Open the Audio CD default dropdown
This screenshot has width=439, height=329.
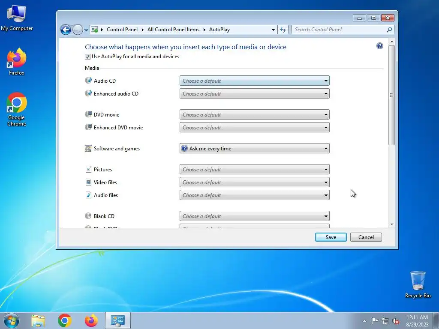[255, 81]
